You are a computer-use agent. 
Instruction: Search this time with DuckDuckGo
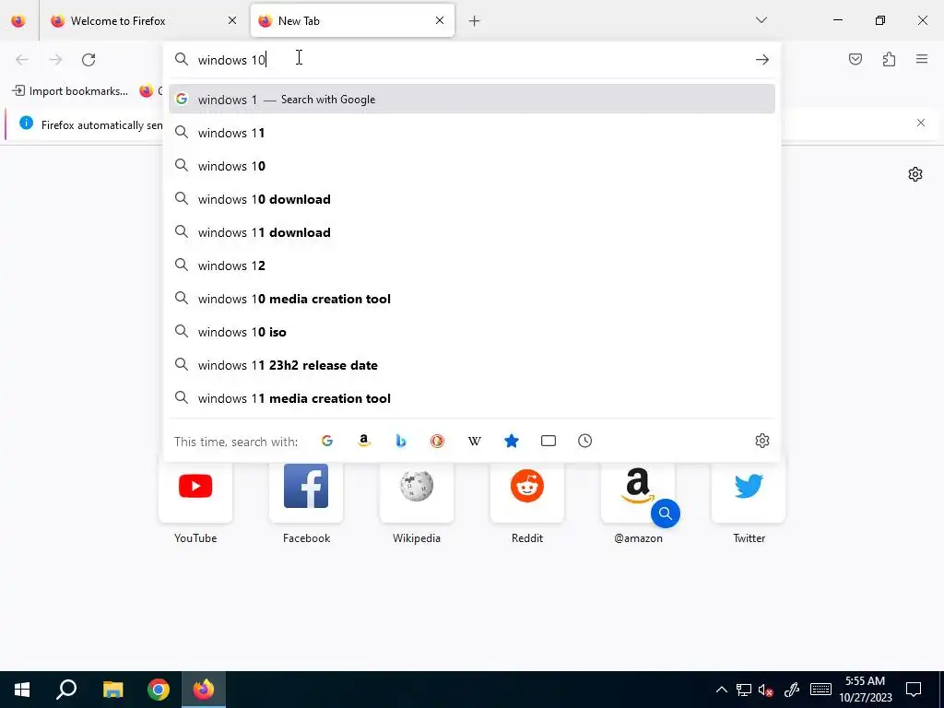tap(438, 441)
